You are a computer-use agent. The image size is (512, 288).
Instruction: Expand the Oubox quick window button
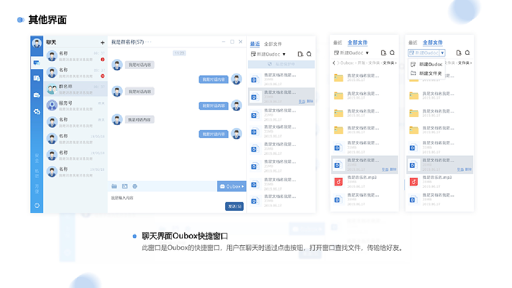tap(232, 186)
